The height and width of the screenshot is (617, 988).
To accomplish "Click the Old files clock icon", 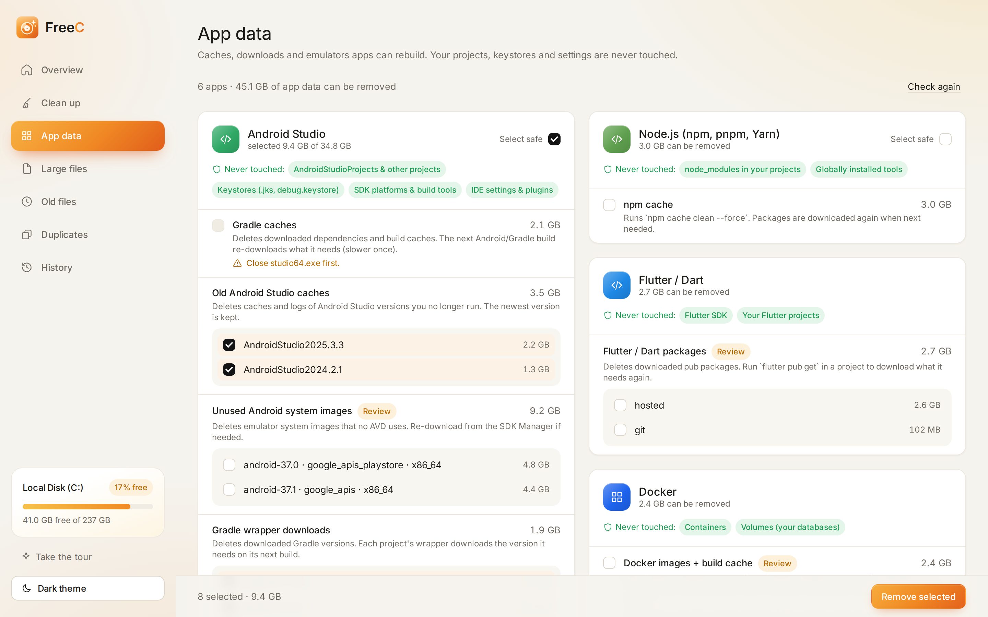I will pyautogui.click(x=26, y=202).
